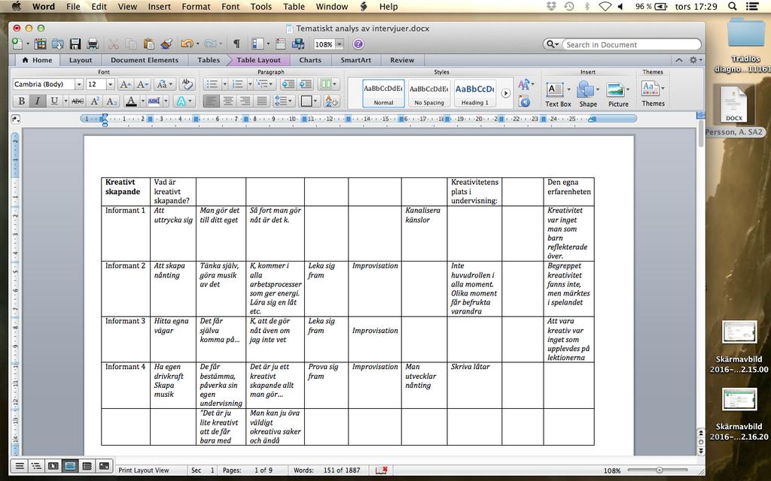The height and width of the screenshot is (481, 771).
Task: Increase the paragraph indent
Action: tap(306, 84)
